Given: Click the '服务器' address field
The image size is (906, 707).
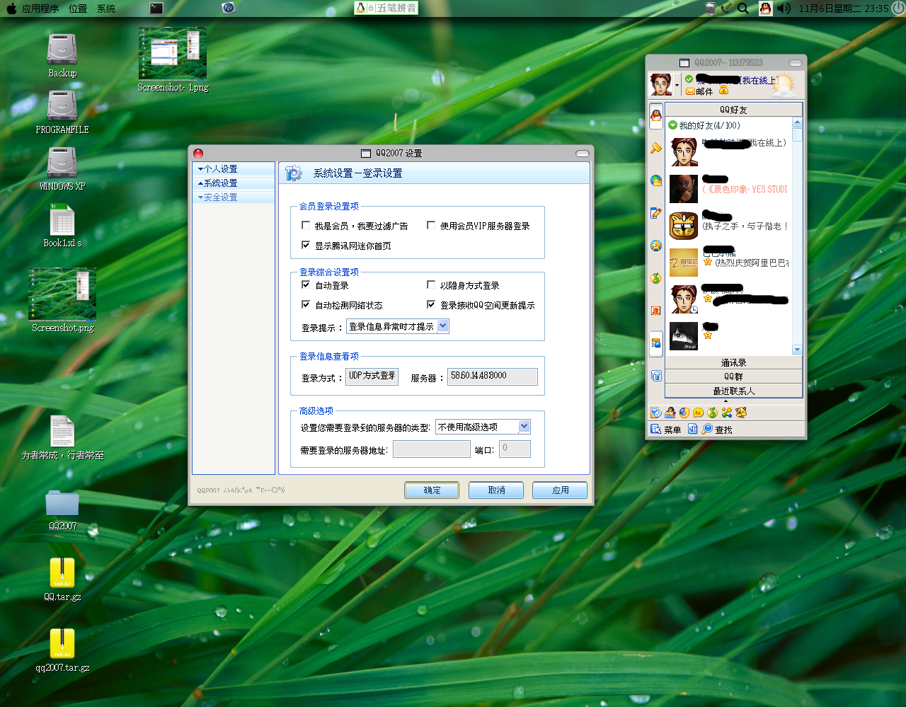Looking at the screenshot, I should click(493, 377).
